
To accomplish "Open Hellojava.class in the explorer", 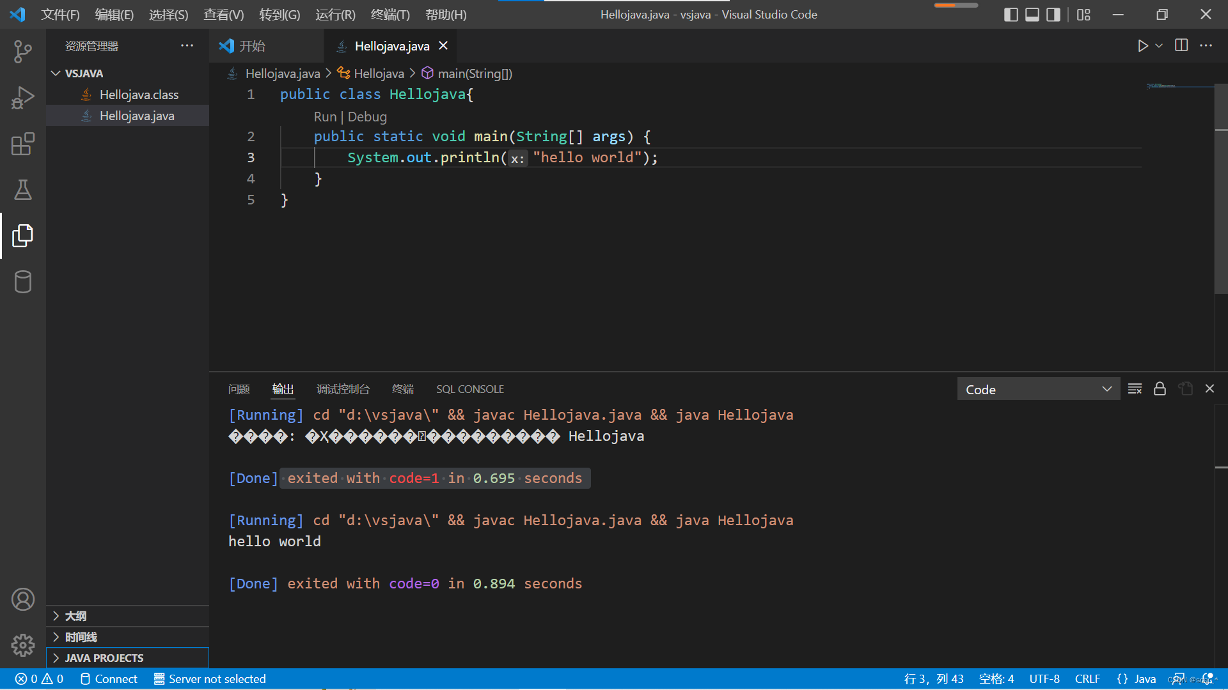I will (139, 95).
